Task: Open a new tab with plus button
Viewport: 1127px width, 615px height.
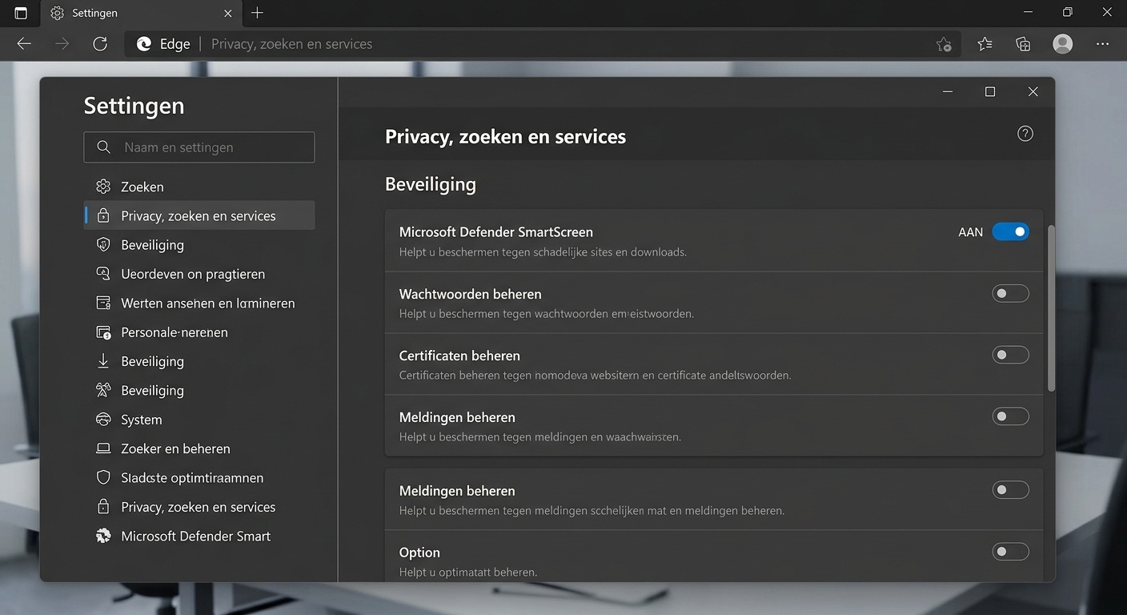Action: pos(257,13)
